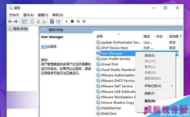Click the 启动 link to start service
190x117 pixels.
(44, 46)
